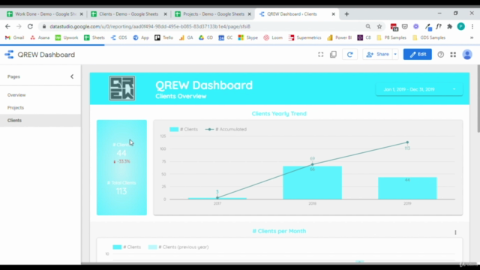Click the -33.3% change value

(122, 161)
